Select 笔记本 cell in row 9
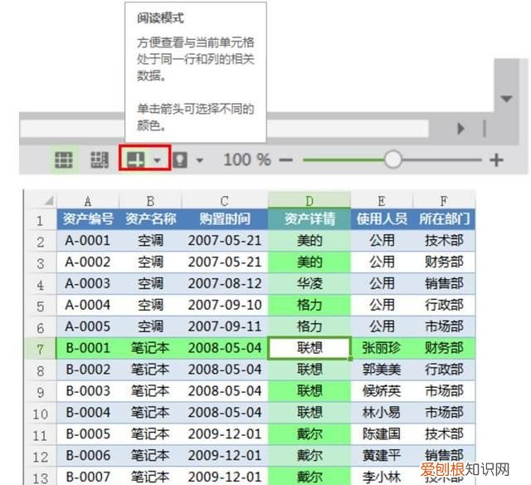 tap(150, 391)
